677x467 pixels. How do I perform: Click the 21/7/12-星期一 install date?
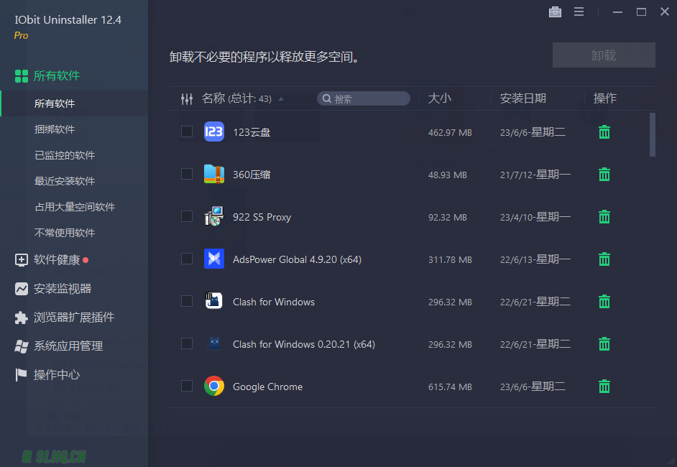pos(535,175)
